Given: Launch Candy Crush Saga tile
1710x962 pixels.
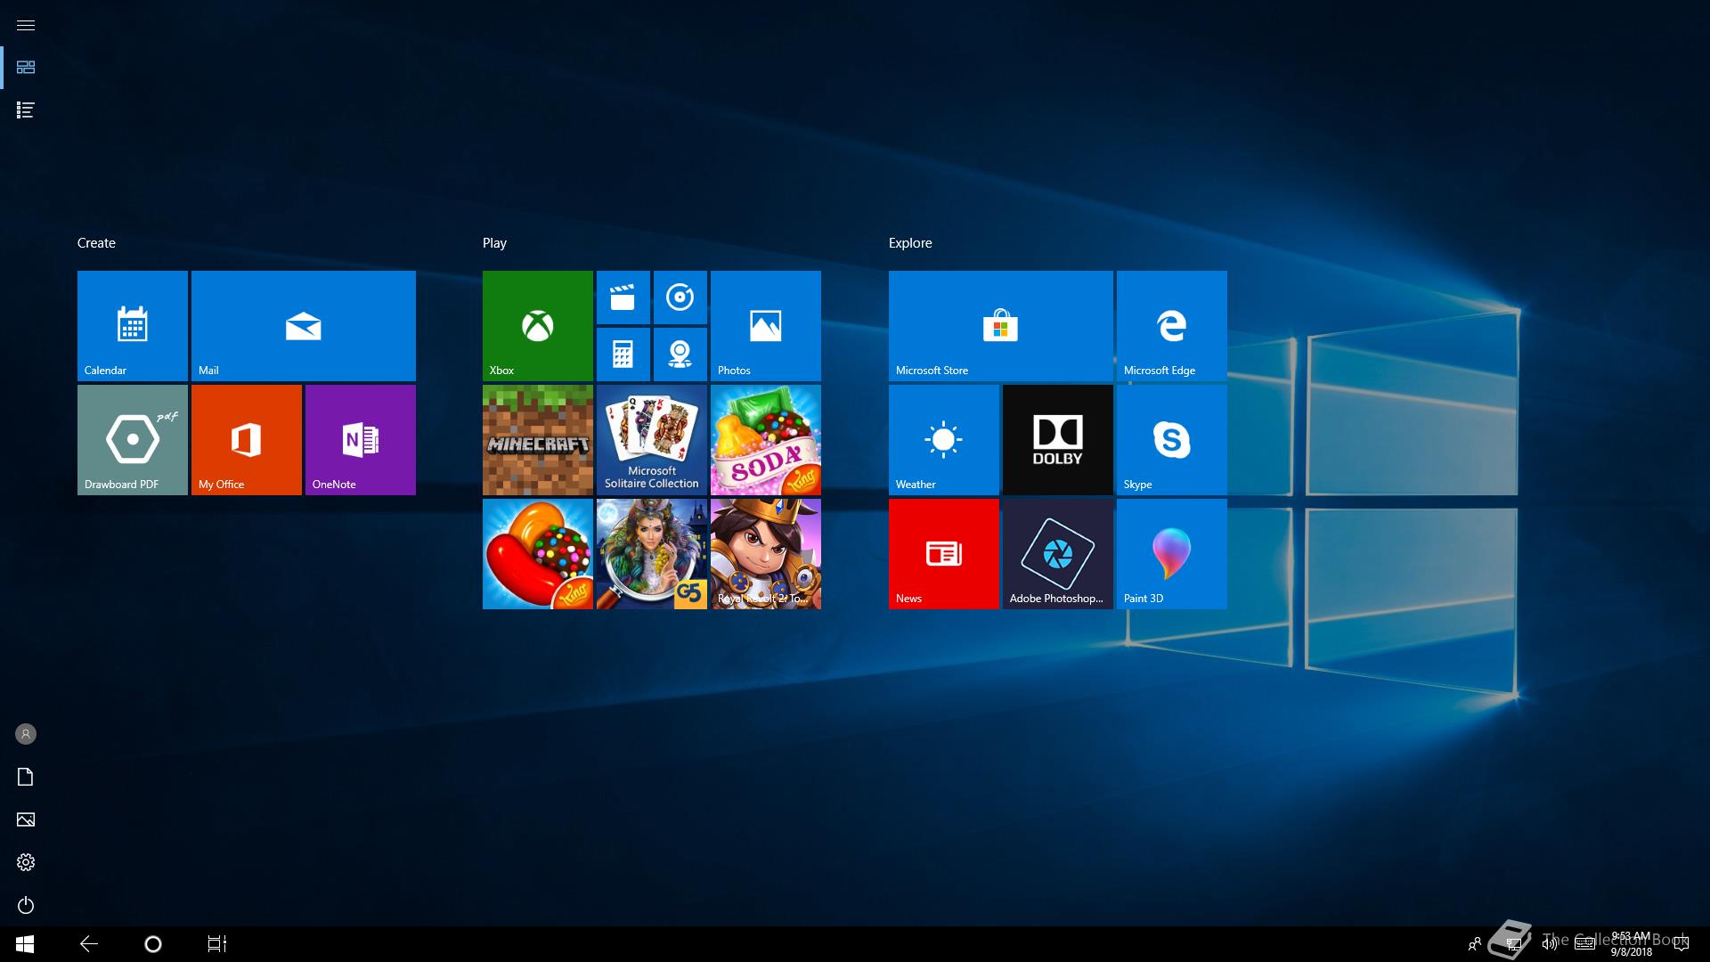Looking at the screenshot, I should tap(538, 554).
